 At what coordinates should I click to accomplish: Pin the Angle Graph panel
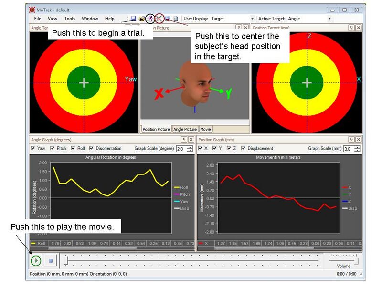[x=184, y=139]
